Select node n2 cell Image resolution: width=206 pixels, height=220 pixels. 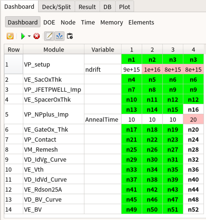tap(152, 60)
